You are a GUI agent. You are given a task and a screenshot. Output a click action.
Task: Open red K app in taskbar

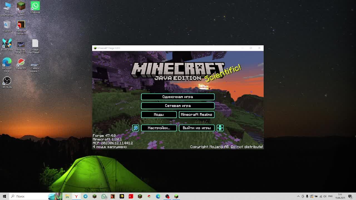point(131,196)
